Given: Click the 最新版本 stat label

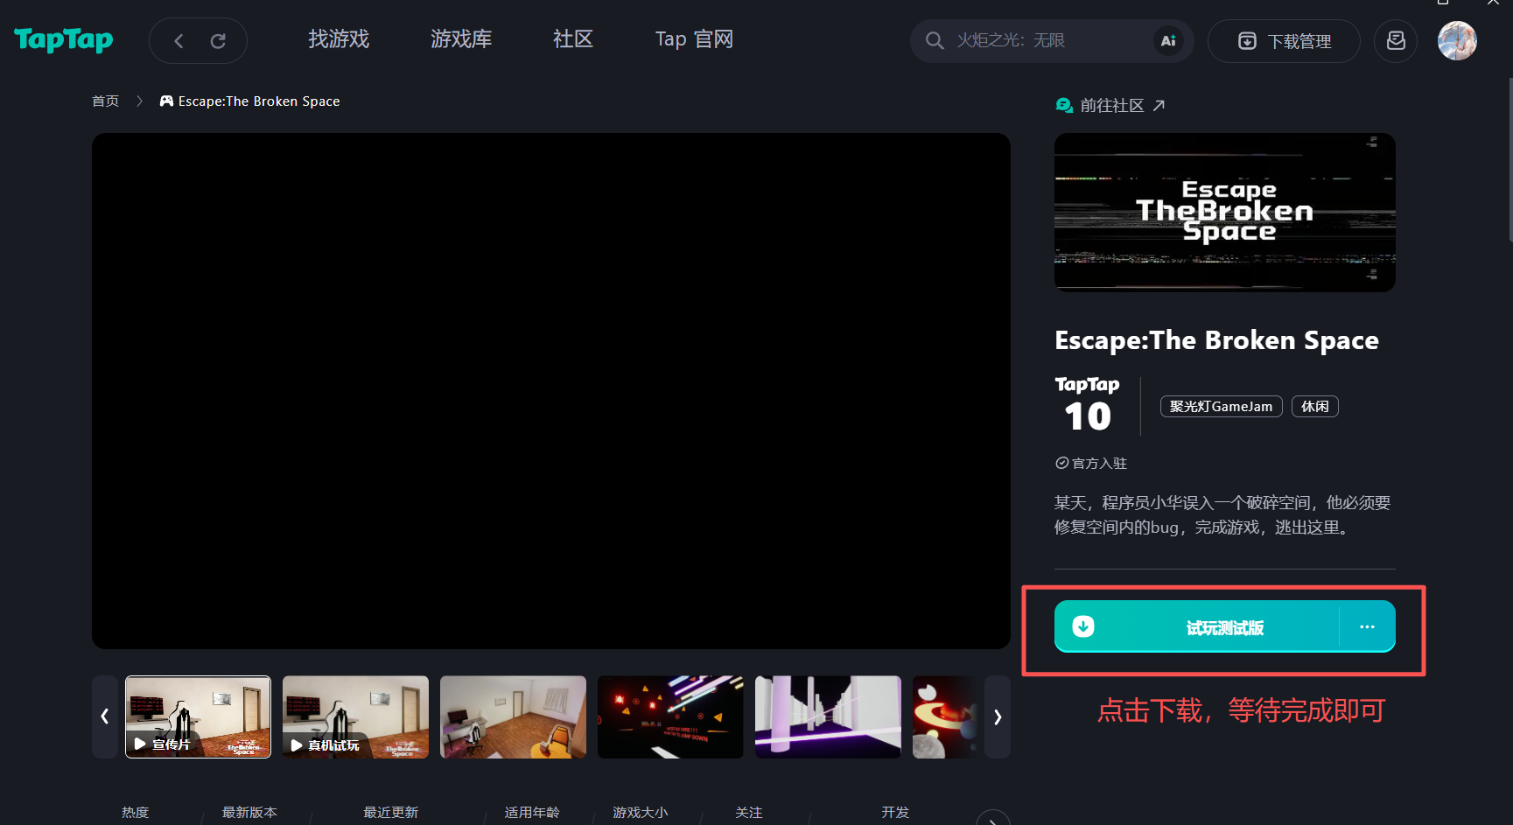Looking at the screenshot, I should [249, 813].
